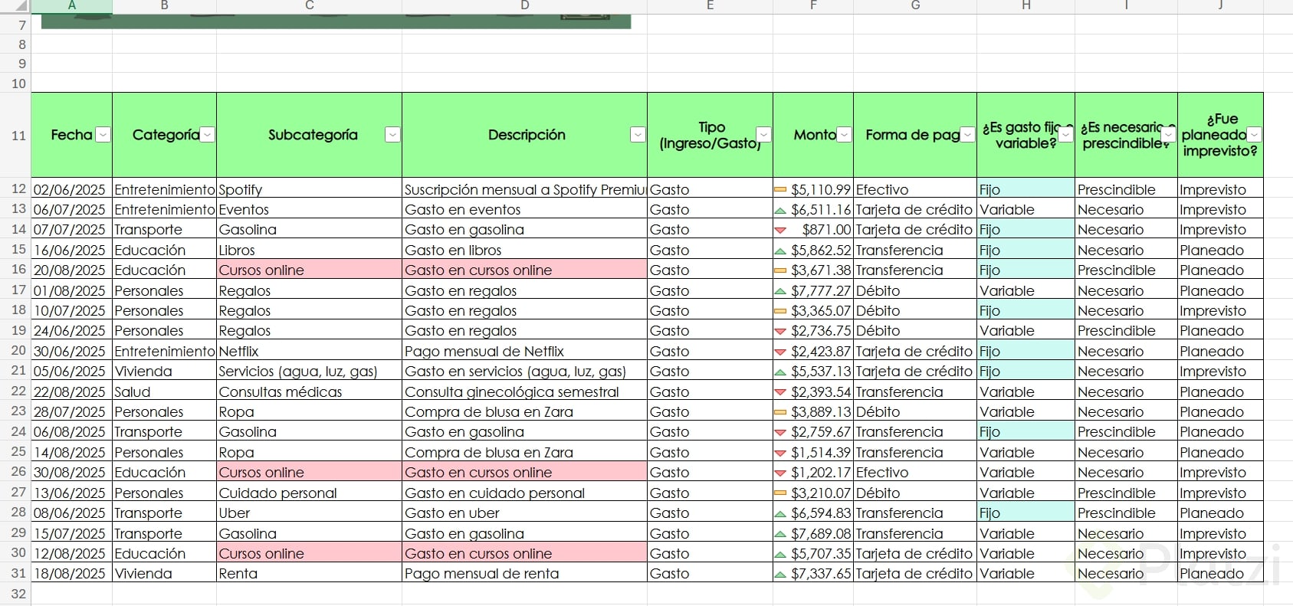Open the Descripción filter dropdown

pos(638,135)
